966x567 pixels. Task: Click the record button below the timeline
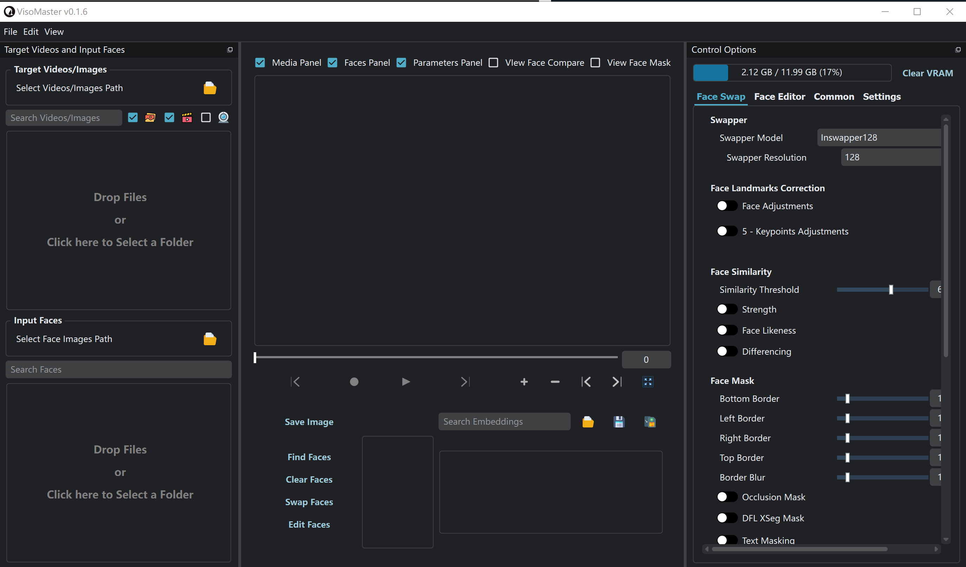coord(354,382)
